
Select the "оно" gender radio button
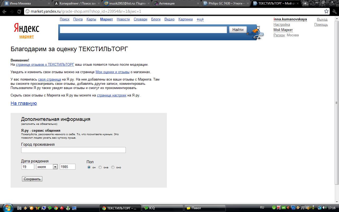113,167
